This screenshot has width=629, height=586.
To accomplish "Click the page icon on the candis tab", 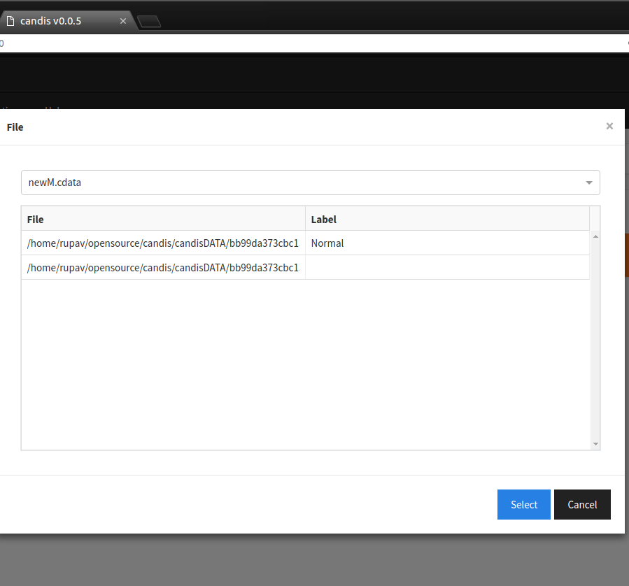I will pos(10,21).
